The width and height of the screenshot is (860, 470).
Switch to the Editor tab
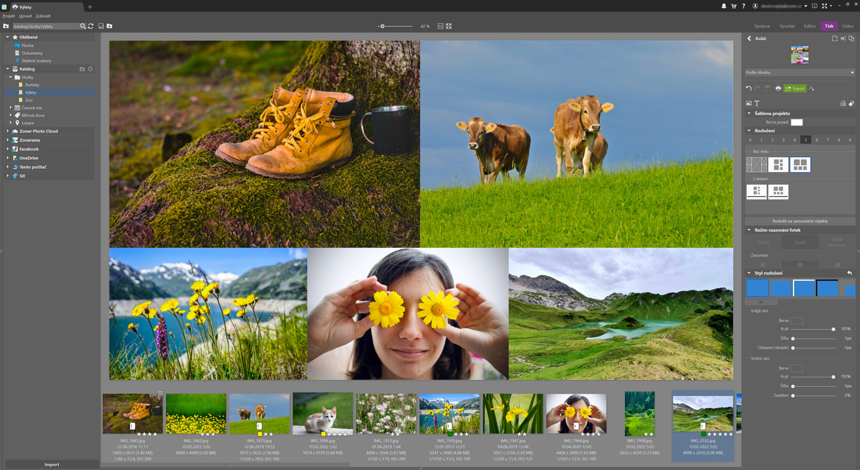pyautogui.click(x=810, y=26)
